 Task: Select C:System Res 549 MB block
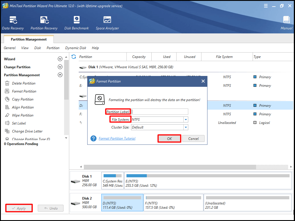112,181
